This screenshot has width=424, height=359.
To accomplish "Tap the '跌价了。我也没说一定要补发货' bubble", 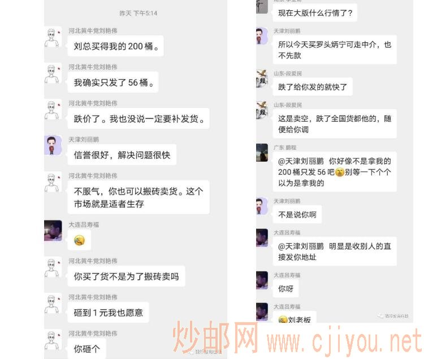I will click(x=139, y=118).
